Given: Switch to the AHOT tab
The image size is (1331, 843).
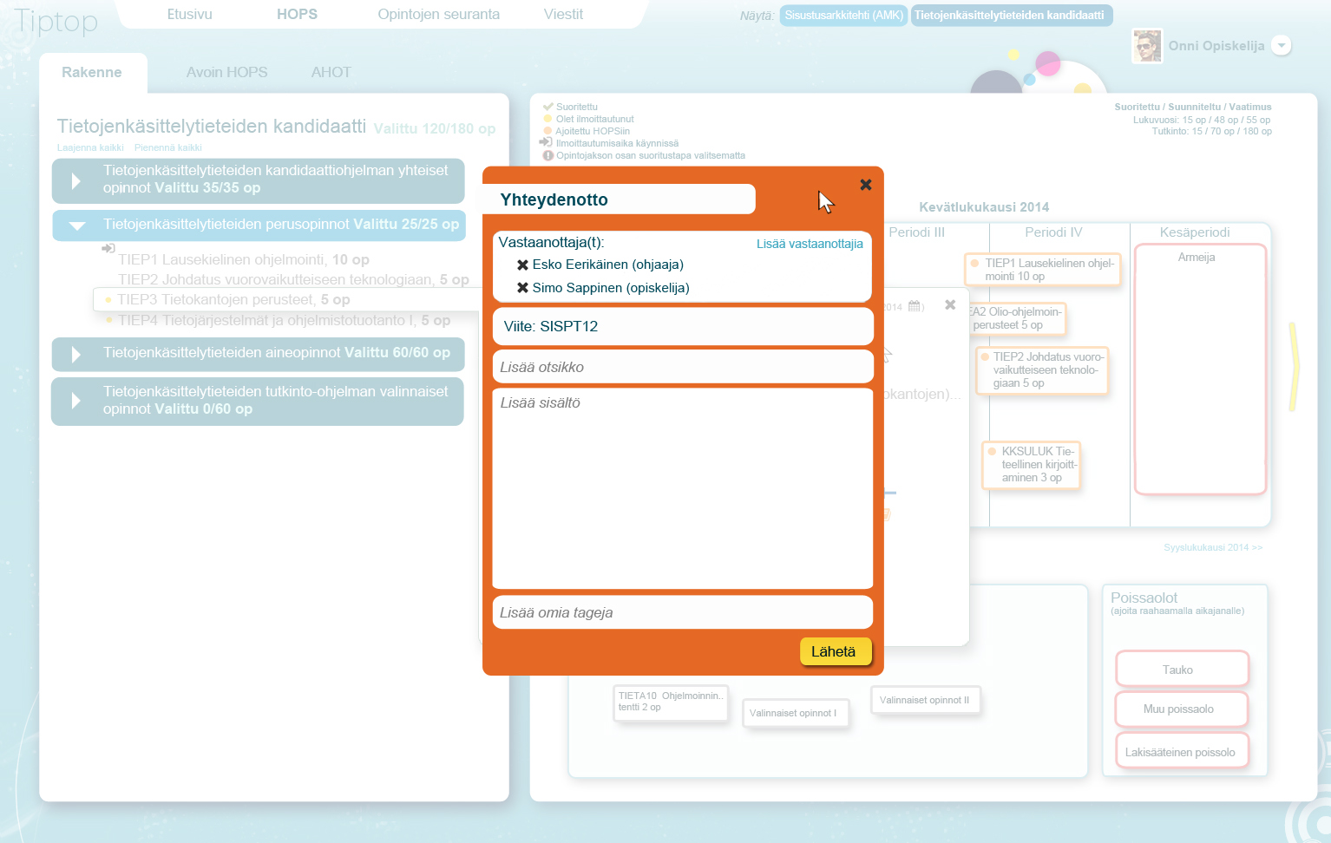Looking at the screenshot, I should pos(331,73).
